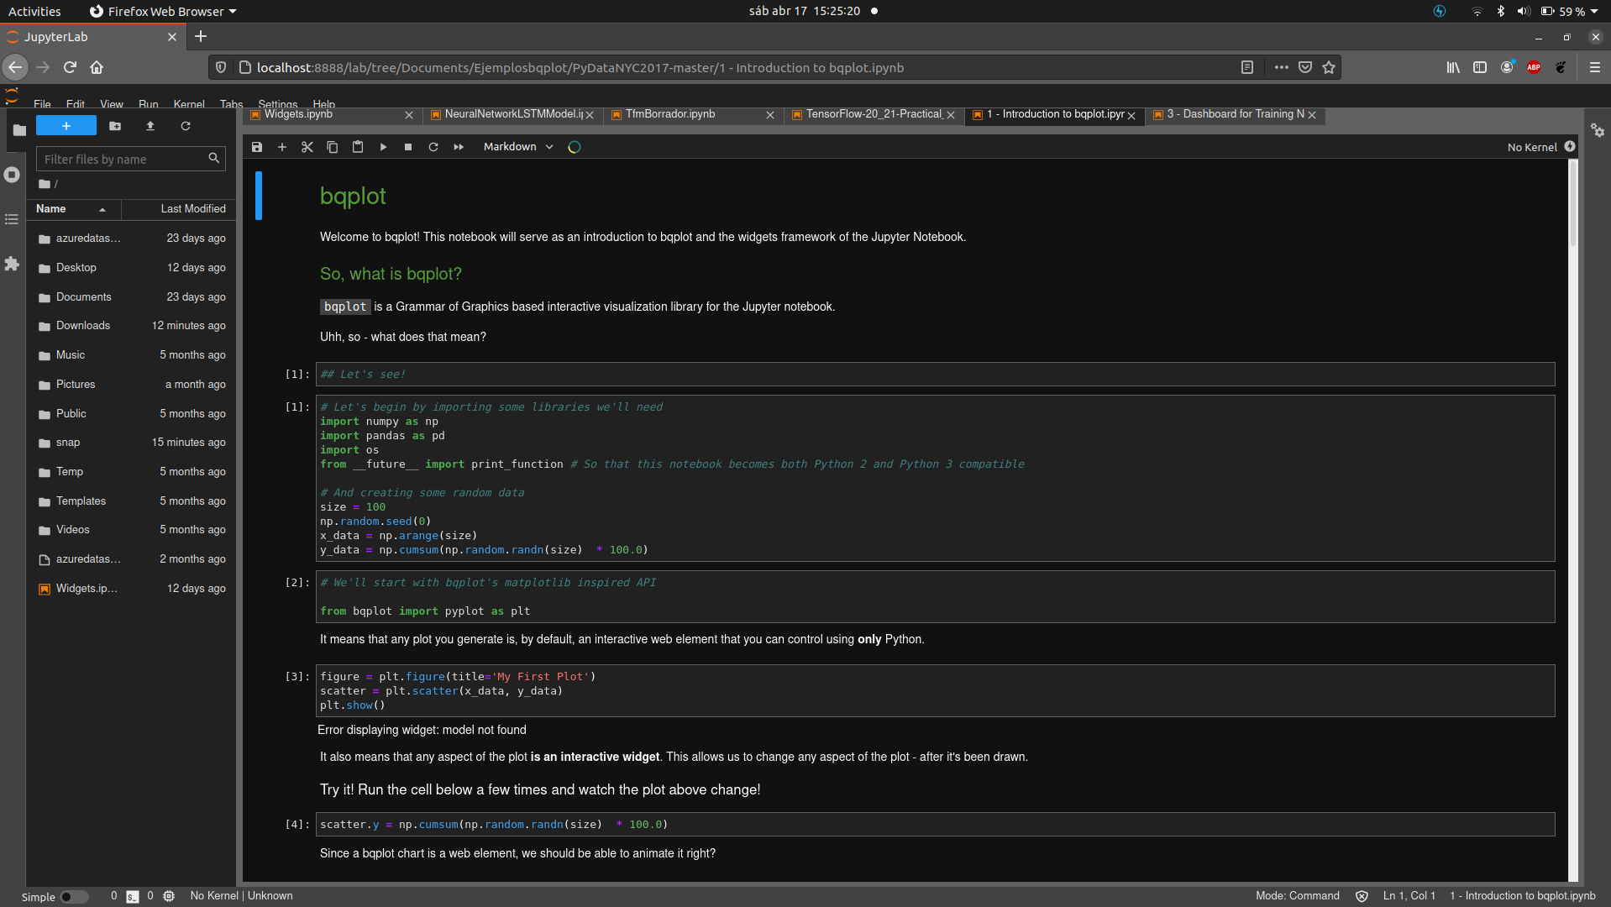Toggle Simple interface mode
This screenshot has width=1611, height=907.
pos(75,896)
